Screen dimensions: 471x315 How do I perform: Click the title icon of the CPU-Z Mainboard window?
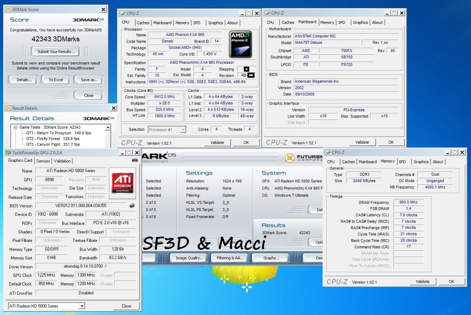click(x=267, y=13)
